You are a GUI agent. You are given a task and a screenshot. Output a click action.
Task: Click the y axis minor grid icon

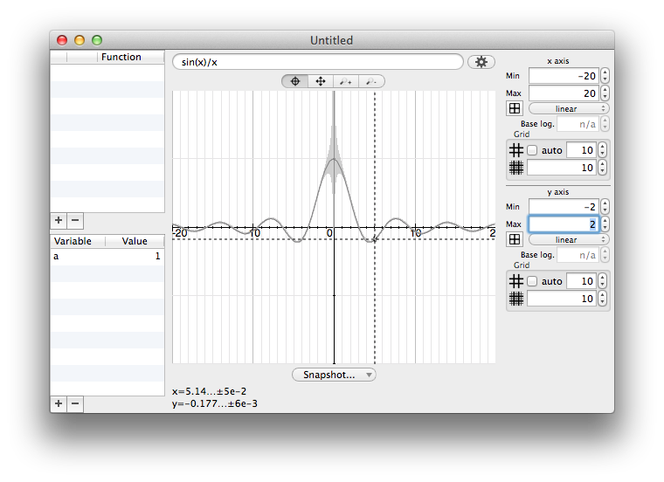coord(515,300)
